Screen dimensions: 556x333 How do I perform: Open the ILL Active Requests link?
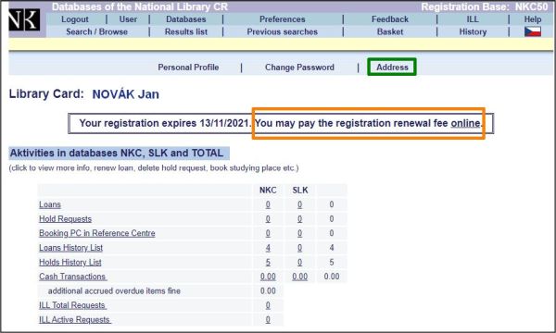[75, 319]
